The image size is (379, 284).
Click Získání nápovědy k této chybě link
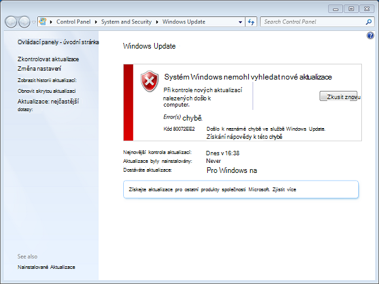click(244, 137)
